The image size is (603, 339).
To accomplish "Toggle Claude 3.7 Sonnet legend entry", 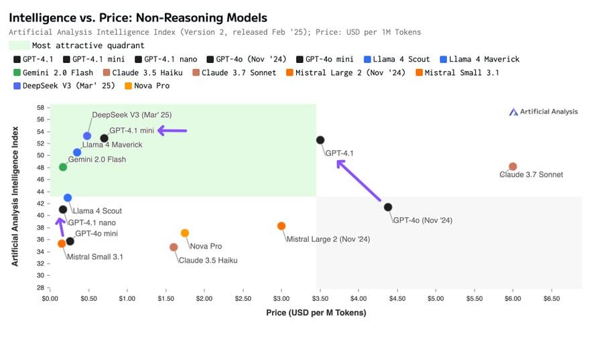I will (234, 72).
